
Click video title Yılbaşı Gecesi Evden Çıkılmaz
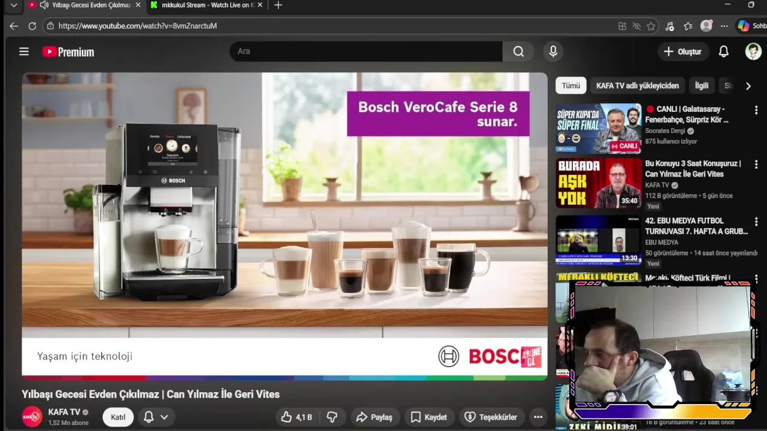151,394
